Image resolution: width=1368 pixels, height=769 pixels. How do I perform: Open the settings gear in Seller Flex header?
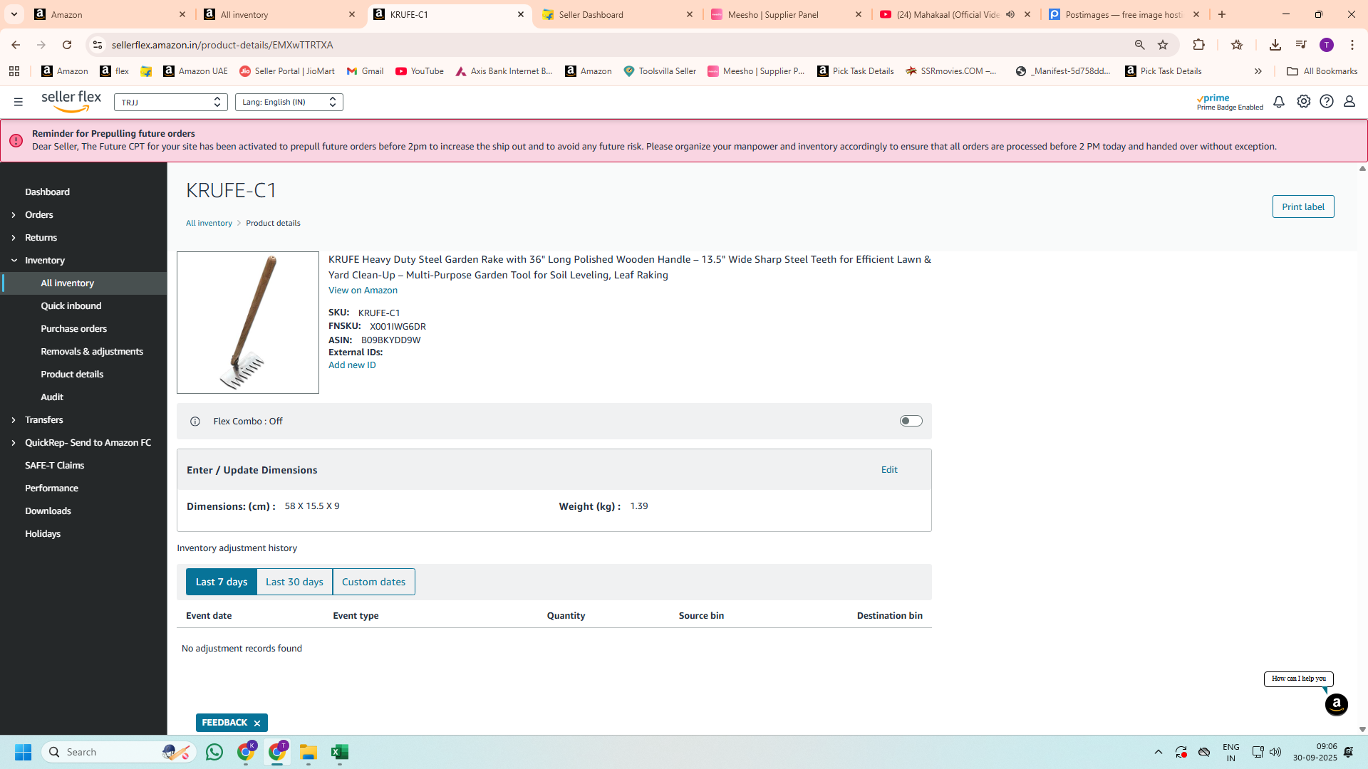coord(1303,102)
